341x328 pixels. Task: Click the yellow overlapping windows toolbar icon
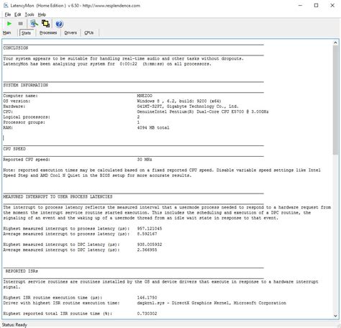pos(45,24)
